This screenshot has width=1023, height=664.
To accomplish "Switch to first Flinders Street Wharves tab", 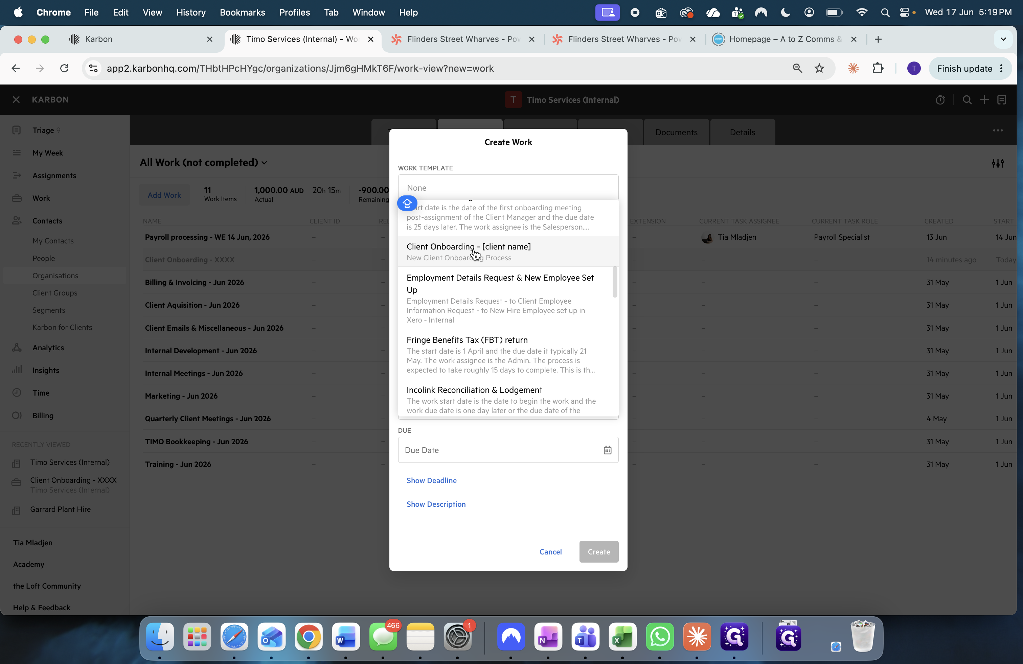I will pos(463,39).
